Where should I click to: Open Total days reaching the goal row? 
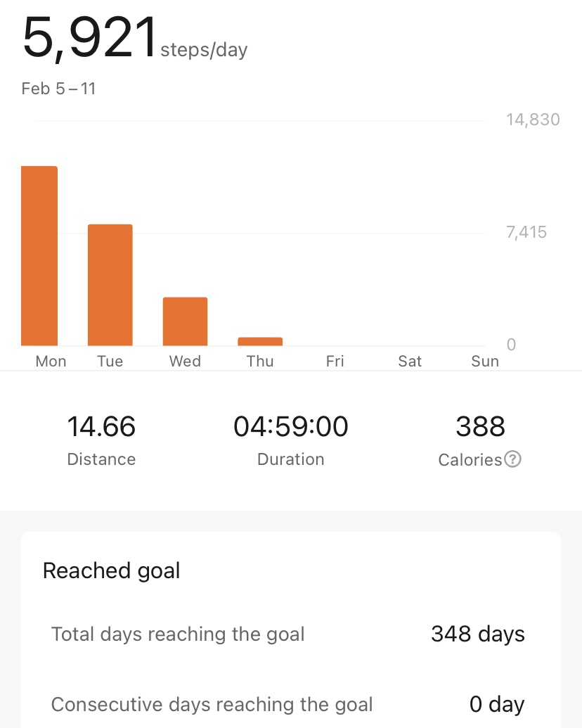coord(291,634)
